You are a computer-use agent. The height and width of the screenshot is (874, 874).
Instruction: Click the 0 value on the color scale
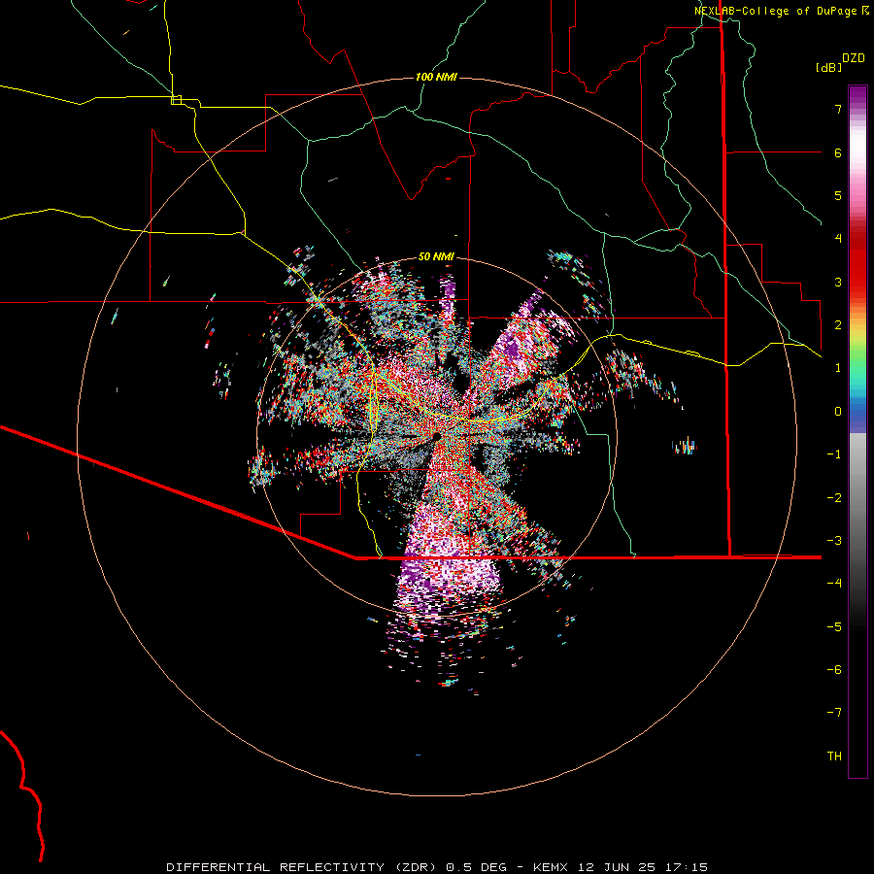[x=838, y=412]
